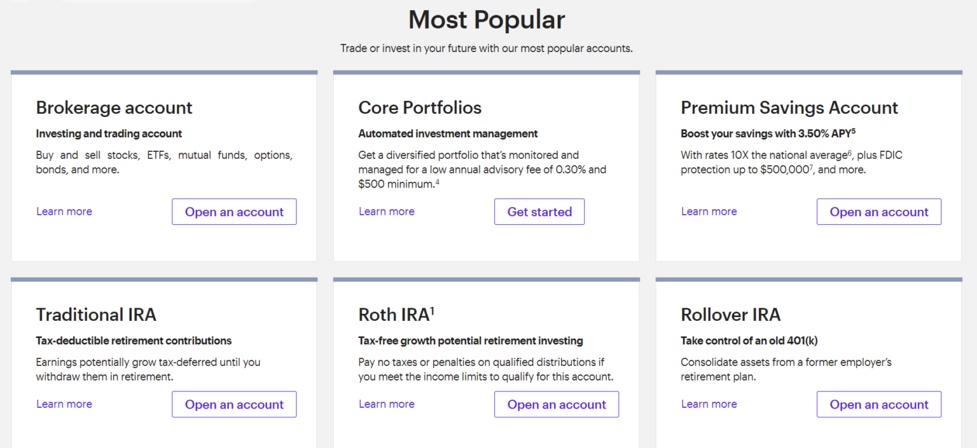Click the Most Popular heading
The height and width of the screenshot is (448, 977).
click(x=487, y=20)
